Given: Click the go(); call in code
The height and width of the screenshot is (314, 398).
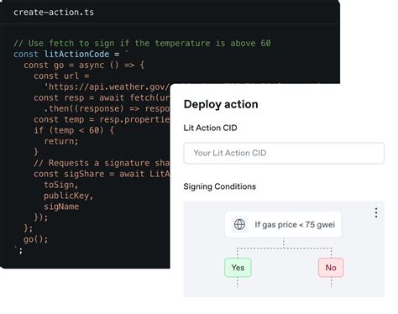Looking at the screenshot, I should [36, 239].
